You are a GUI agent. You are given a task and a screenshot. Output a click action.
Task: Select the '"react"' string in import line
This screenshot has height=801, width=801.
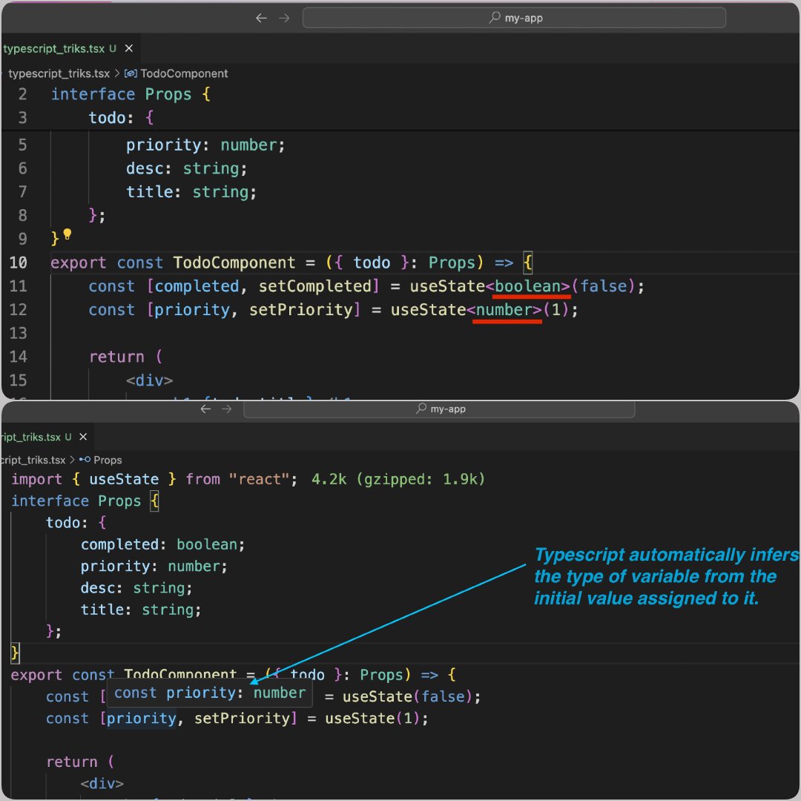click(x=259, y=479)
